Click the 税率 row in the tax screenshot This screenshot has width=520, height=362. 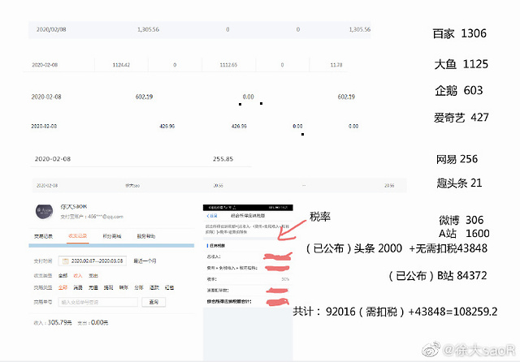(248, 279)
